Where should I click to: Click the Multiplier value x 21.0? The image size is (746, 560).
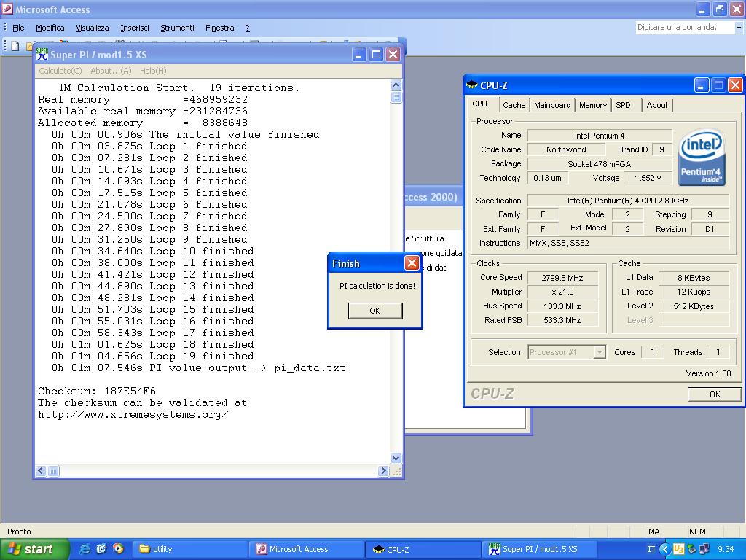[562, 292]
